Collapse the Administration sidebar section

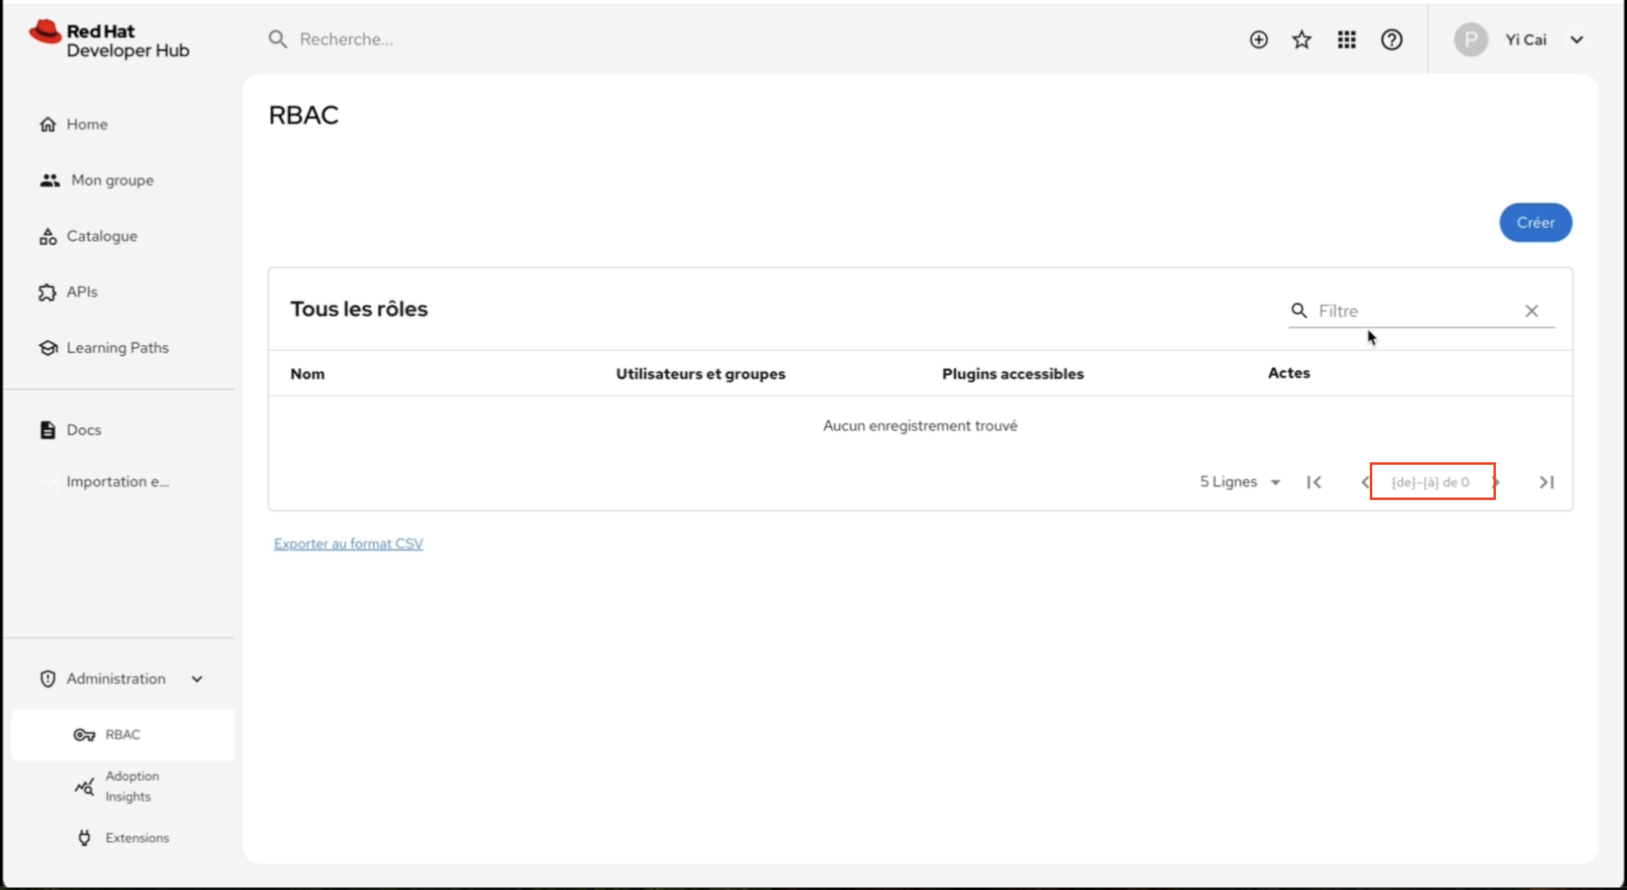tap(197, 679)
